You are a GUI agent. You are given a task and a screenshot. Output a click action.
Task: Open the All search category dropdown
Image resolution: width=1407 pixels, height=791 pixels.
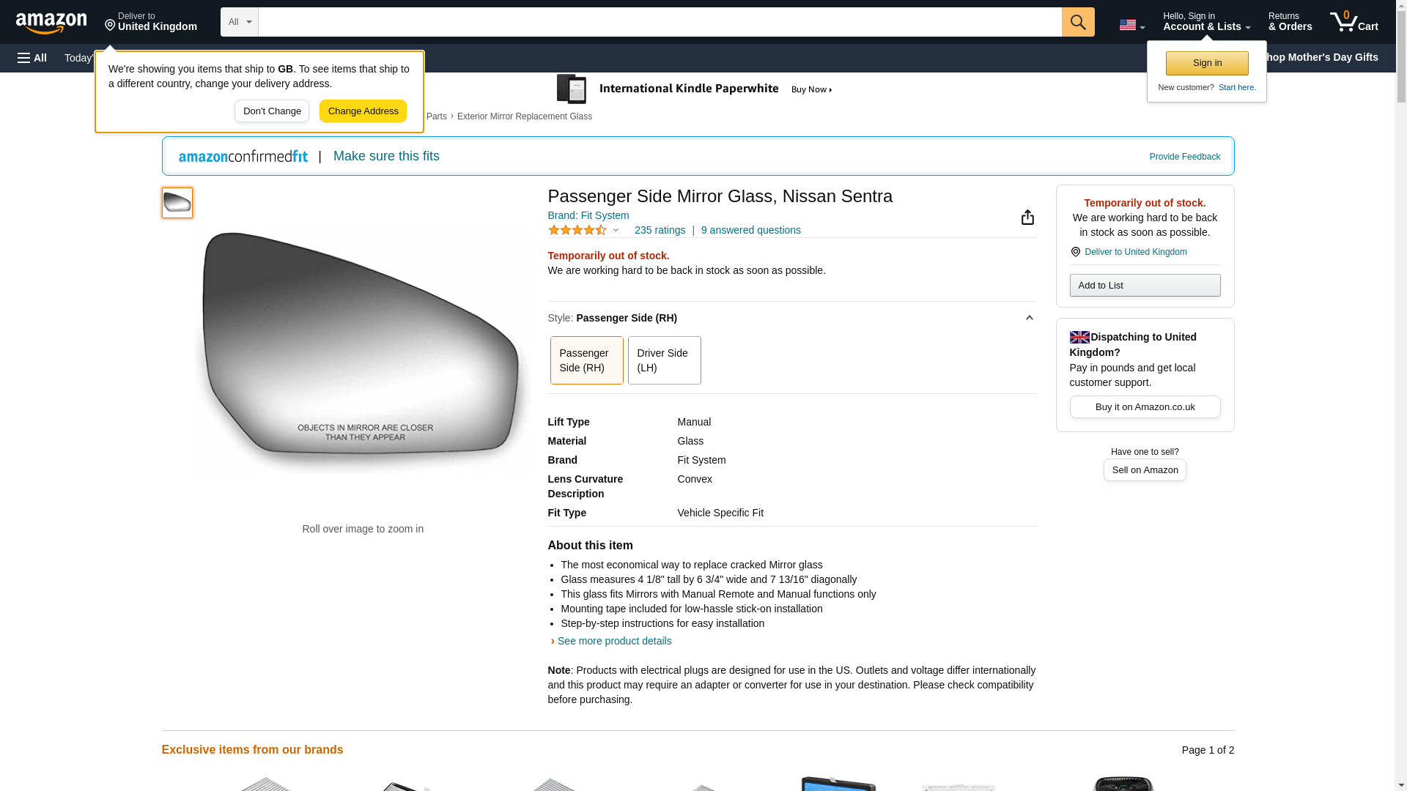(x=240, y=22)
